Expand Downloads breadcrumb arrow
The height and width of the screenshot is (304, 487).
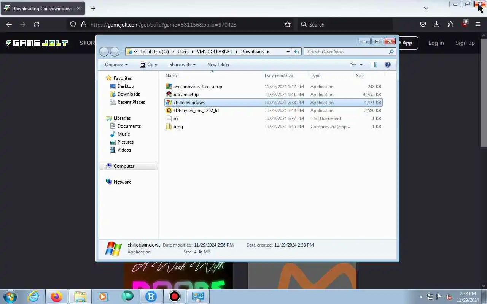pos(268,52)
